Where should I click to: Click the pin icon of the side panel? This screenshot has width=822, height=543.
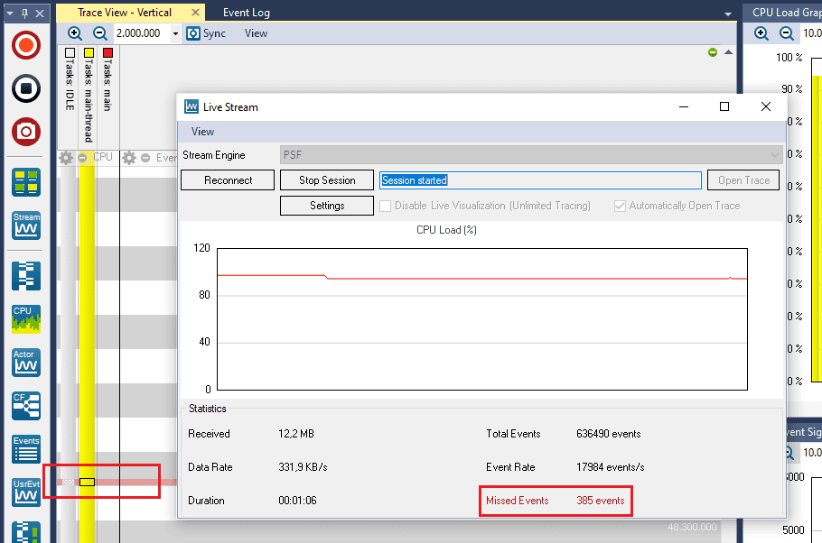click(24, 14)
